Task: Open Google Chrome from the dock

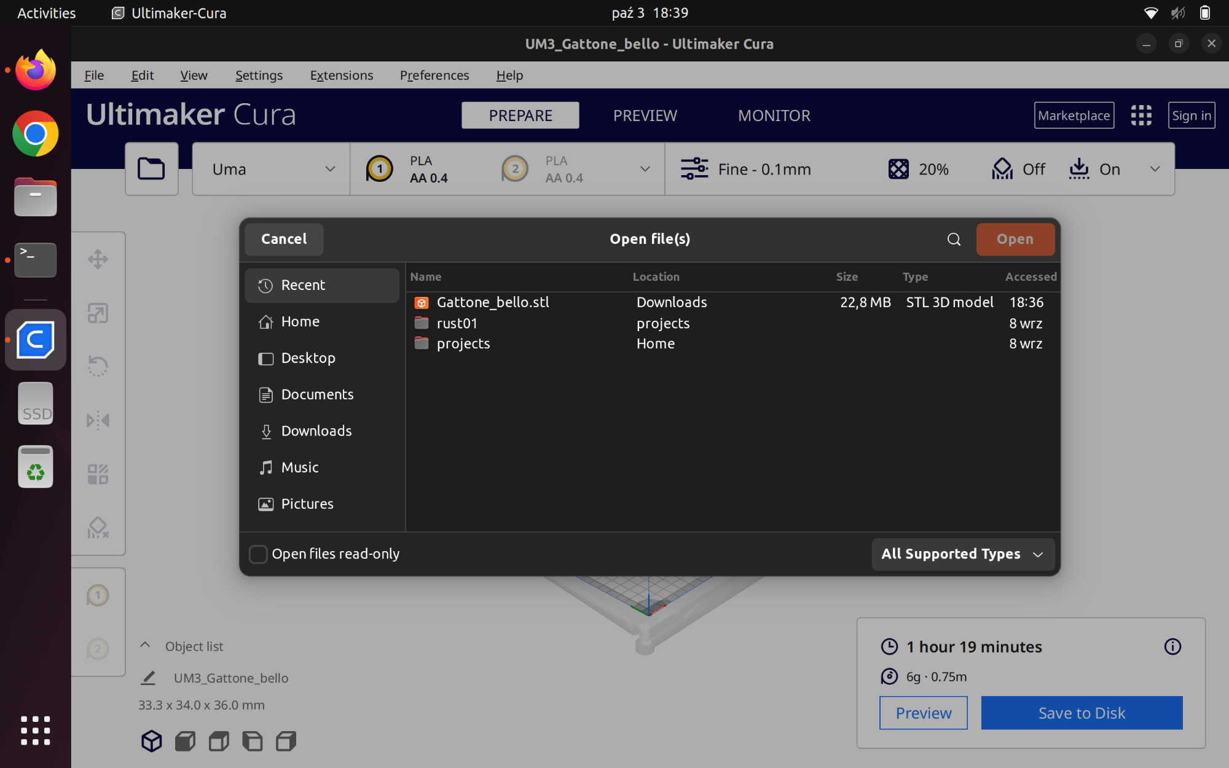Action: [x=36, y=133]
